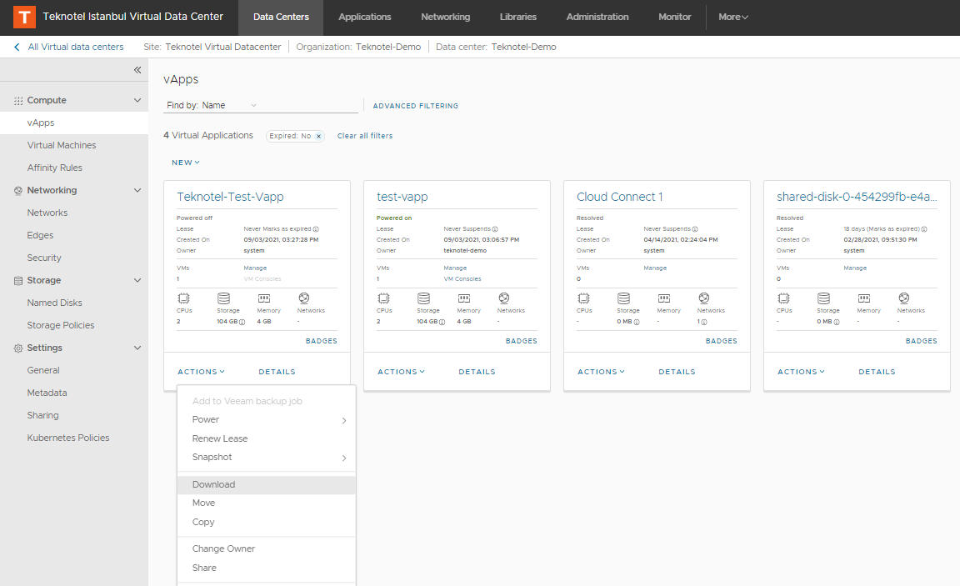
Task: Choose Download from the actions menu
Action: point(267,485)
